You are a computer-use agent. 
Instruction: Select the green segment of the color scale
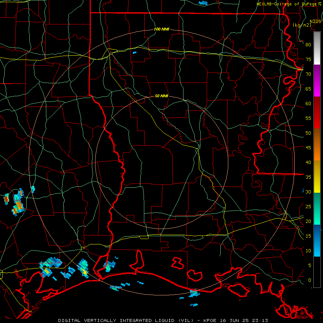click(x=317, y=209)
